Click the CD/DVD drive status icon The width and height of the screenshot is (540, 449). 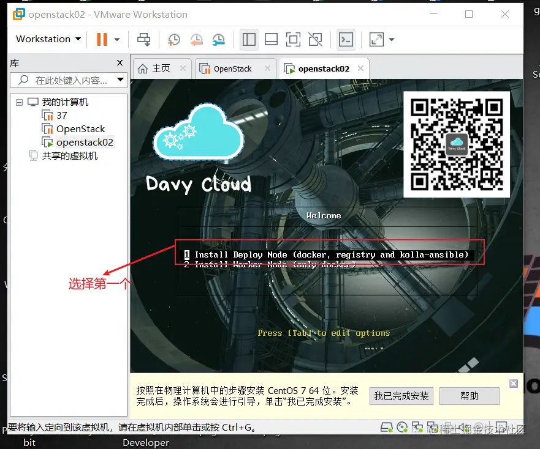tap(402, 428)
